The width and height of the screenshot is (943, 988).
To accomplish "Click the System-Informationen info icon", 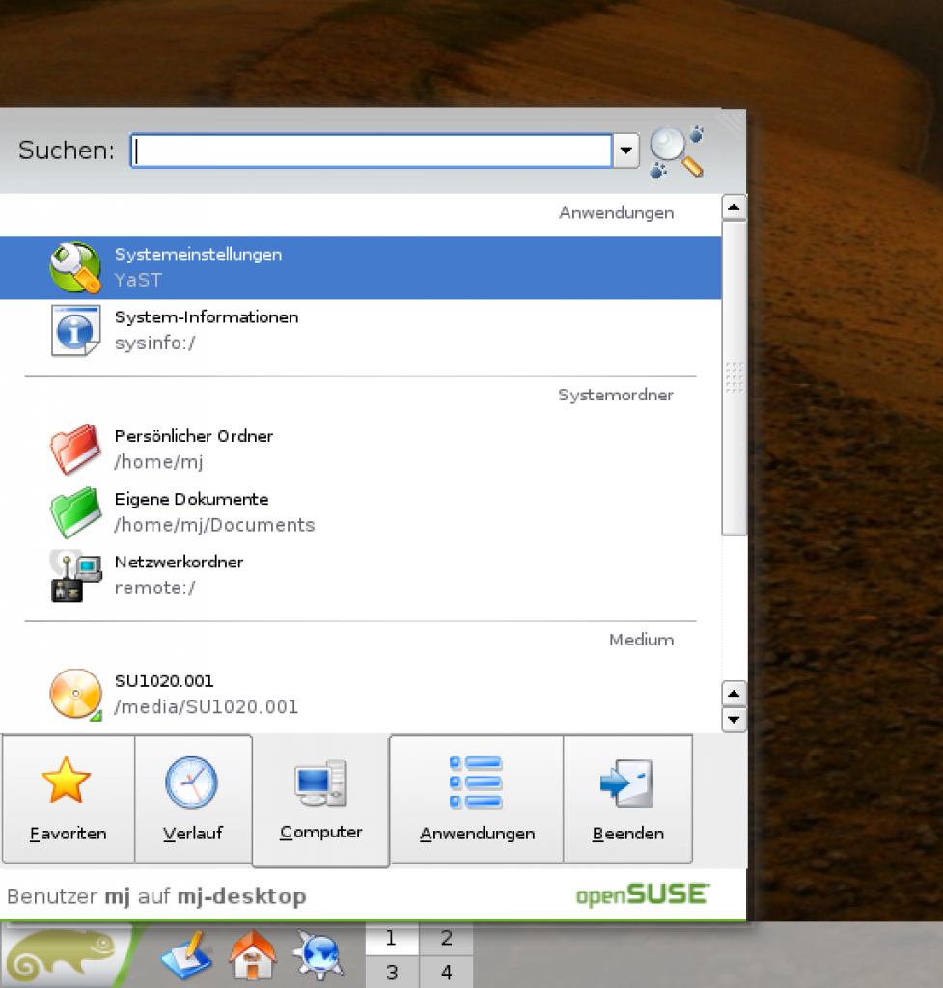I will coord(75,331).
